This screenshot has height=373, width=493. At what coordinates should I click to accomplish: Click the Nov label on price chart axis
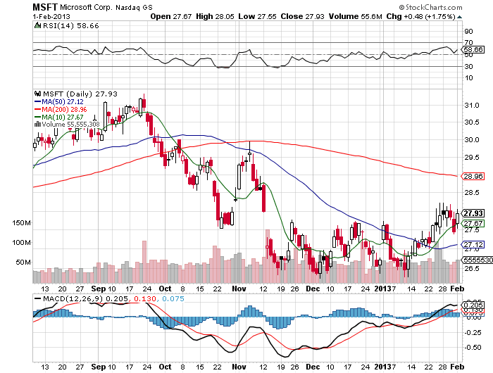239,289
